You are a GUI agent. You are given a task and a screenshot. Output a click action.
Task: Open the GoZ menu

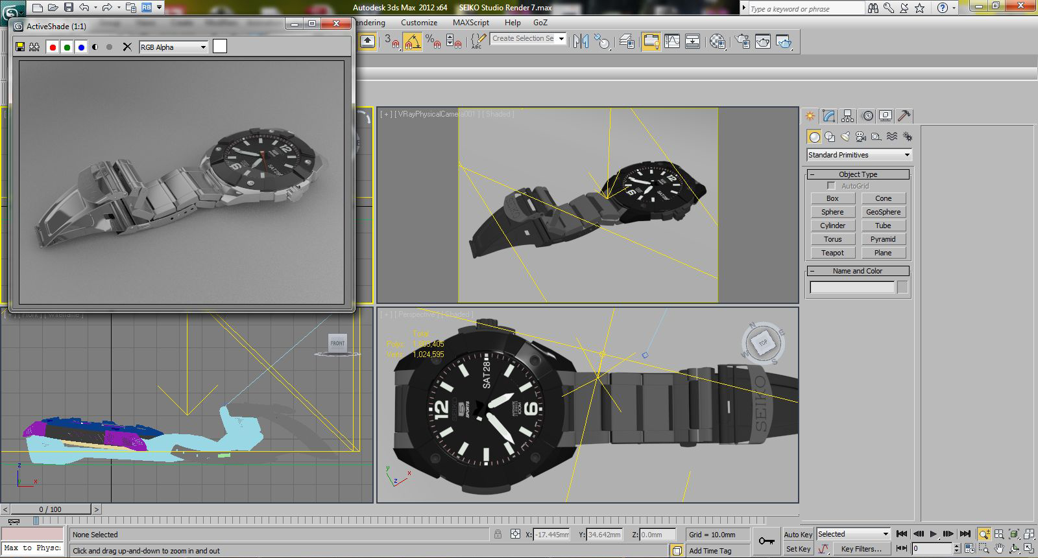[x=540, y=22]
